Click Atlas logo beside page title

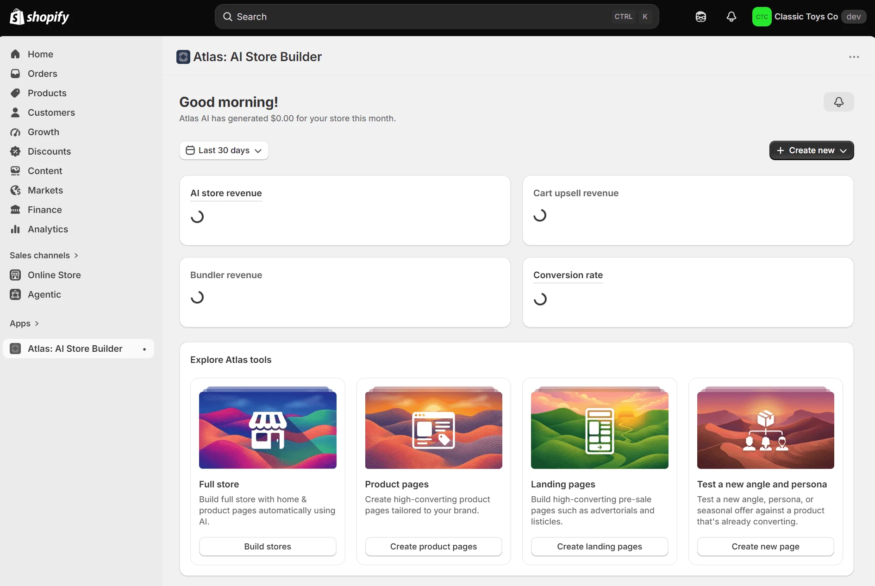(183, 57)
